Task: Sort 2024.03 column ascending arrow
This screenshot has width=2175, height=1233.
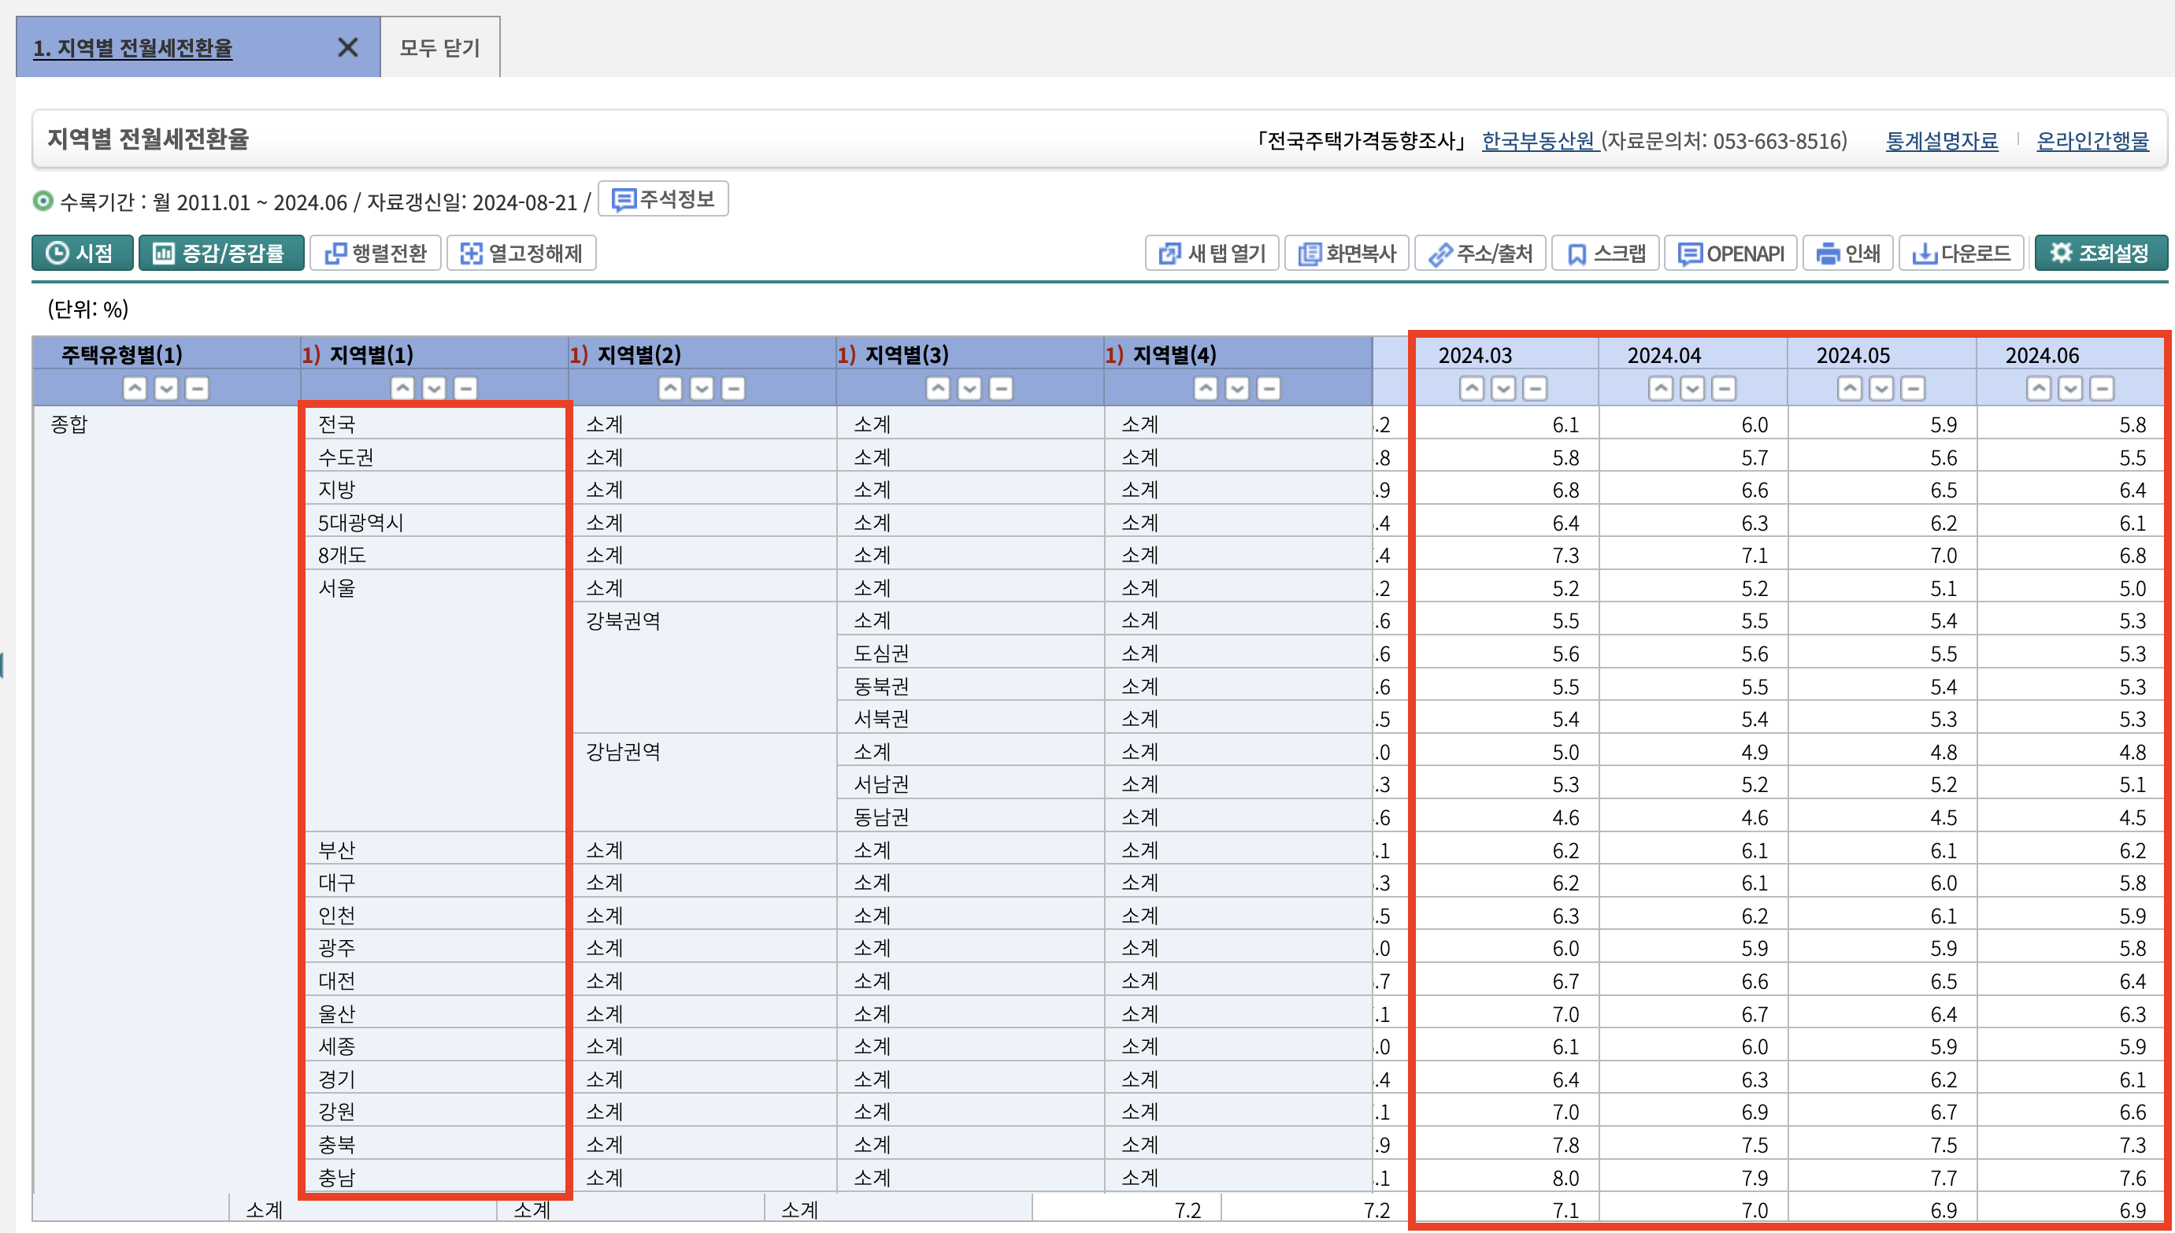Action: (1472, 389)
